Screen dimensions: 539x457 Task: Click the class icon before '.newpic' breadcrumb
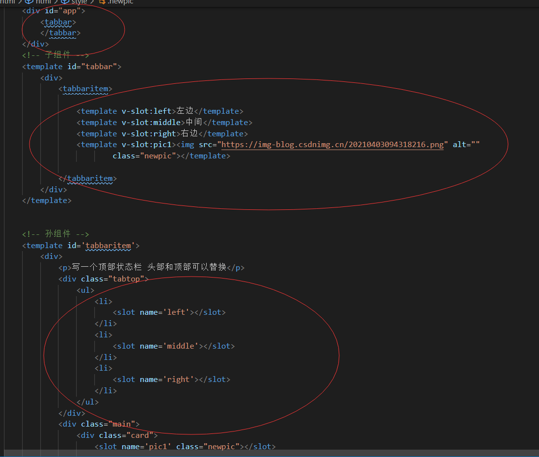point(102,2)
